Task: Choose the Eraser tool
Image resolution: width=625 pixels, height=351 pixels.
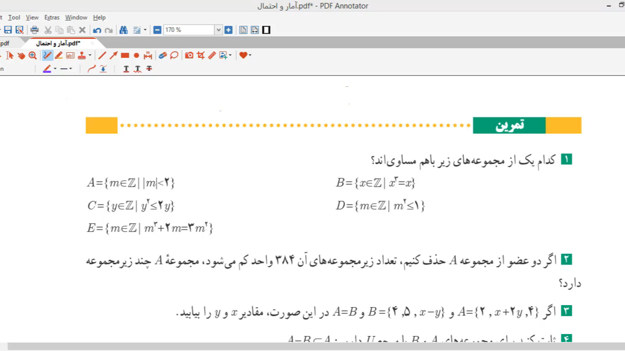Action: 163,56
